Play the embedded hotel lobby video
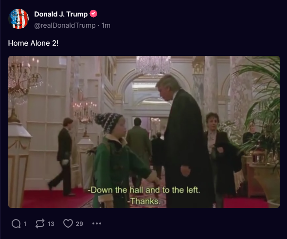Viewport: 287px width, 239px height. click(x=144, y=132)
